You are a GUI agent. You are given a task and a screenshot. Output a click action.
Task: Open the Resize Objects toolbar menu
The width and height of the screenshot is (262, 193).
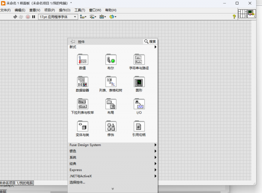point(102,17)
